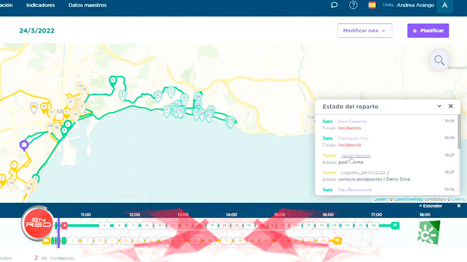Open the Javier Pacheco delivery link

(x=356, y=156)
